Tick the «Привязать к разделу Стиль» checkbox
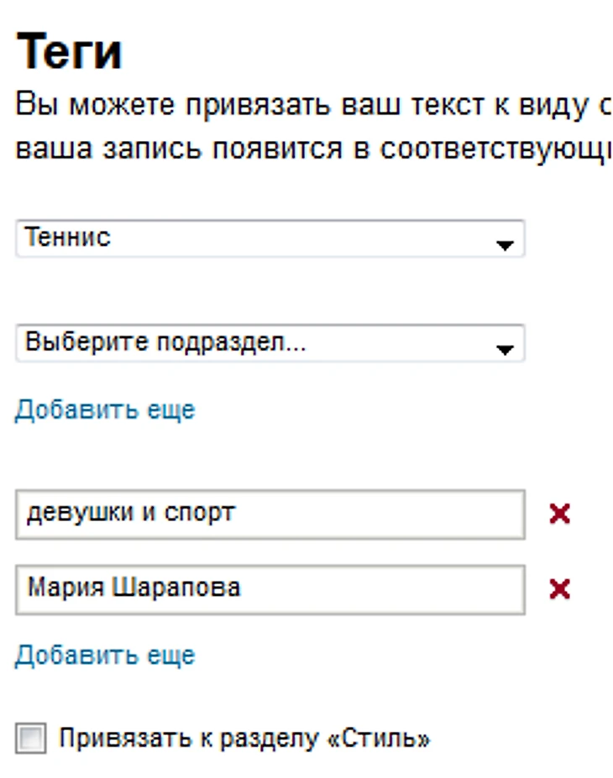Screen dimensions: 613x778 pyautogui.click(x=31, y=738)
